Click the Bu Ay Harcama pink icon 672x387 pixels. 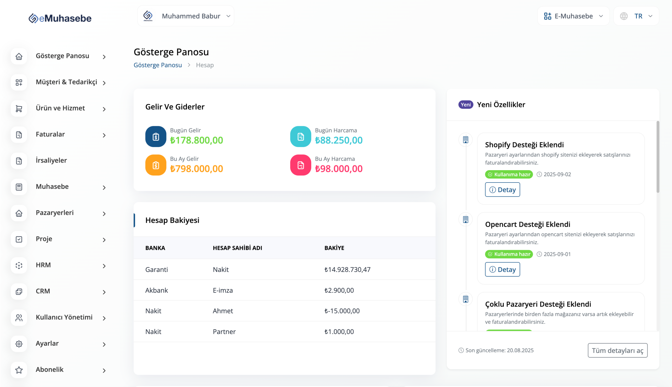300,165
